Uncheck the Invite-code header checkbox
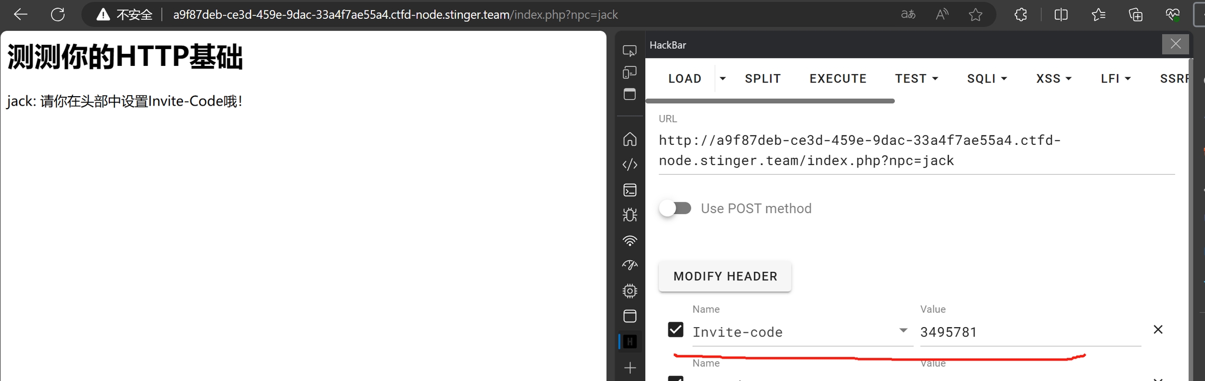Screen dimensions: 1205x381 click(676, 330)
